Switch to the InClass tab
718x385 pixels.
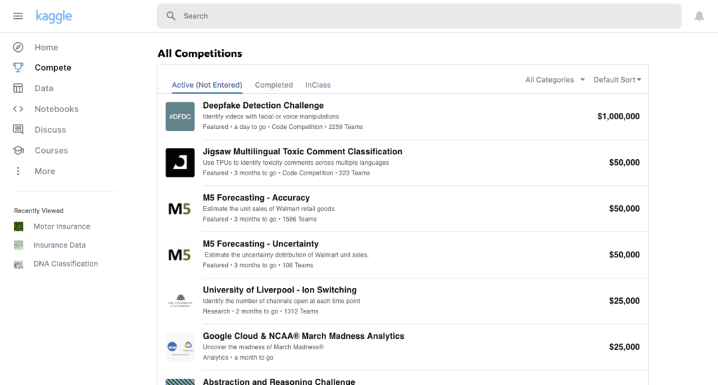point(318,85)
